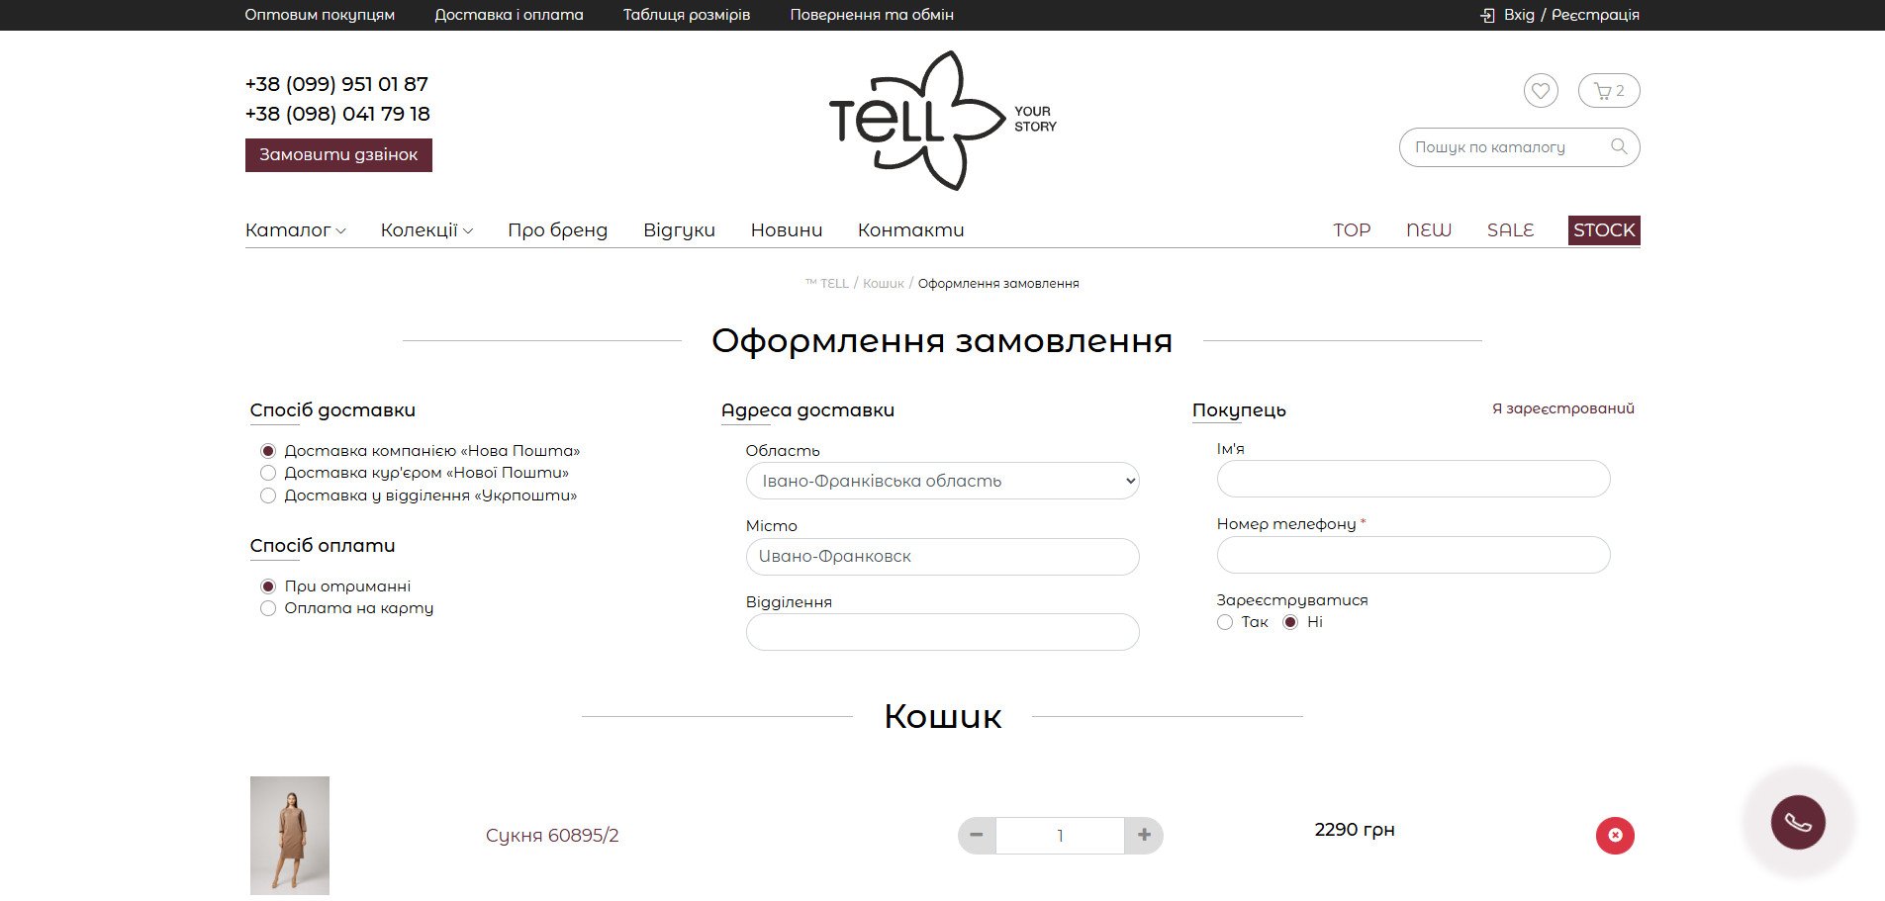Screen dimensions: 1885x901
Task: Click ™ TELL breadcrumb link
Action: point(827,284)
